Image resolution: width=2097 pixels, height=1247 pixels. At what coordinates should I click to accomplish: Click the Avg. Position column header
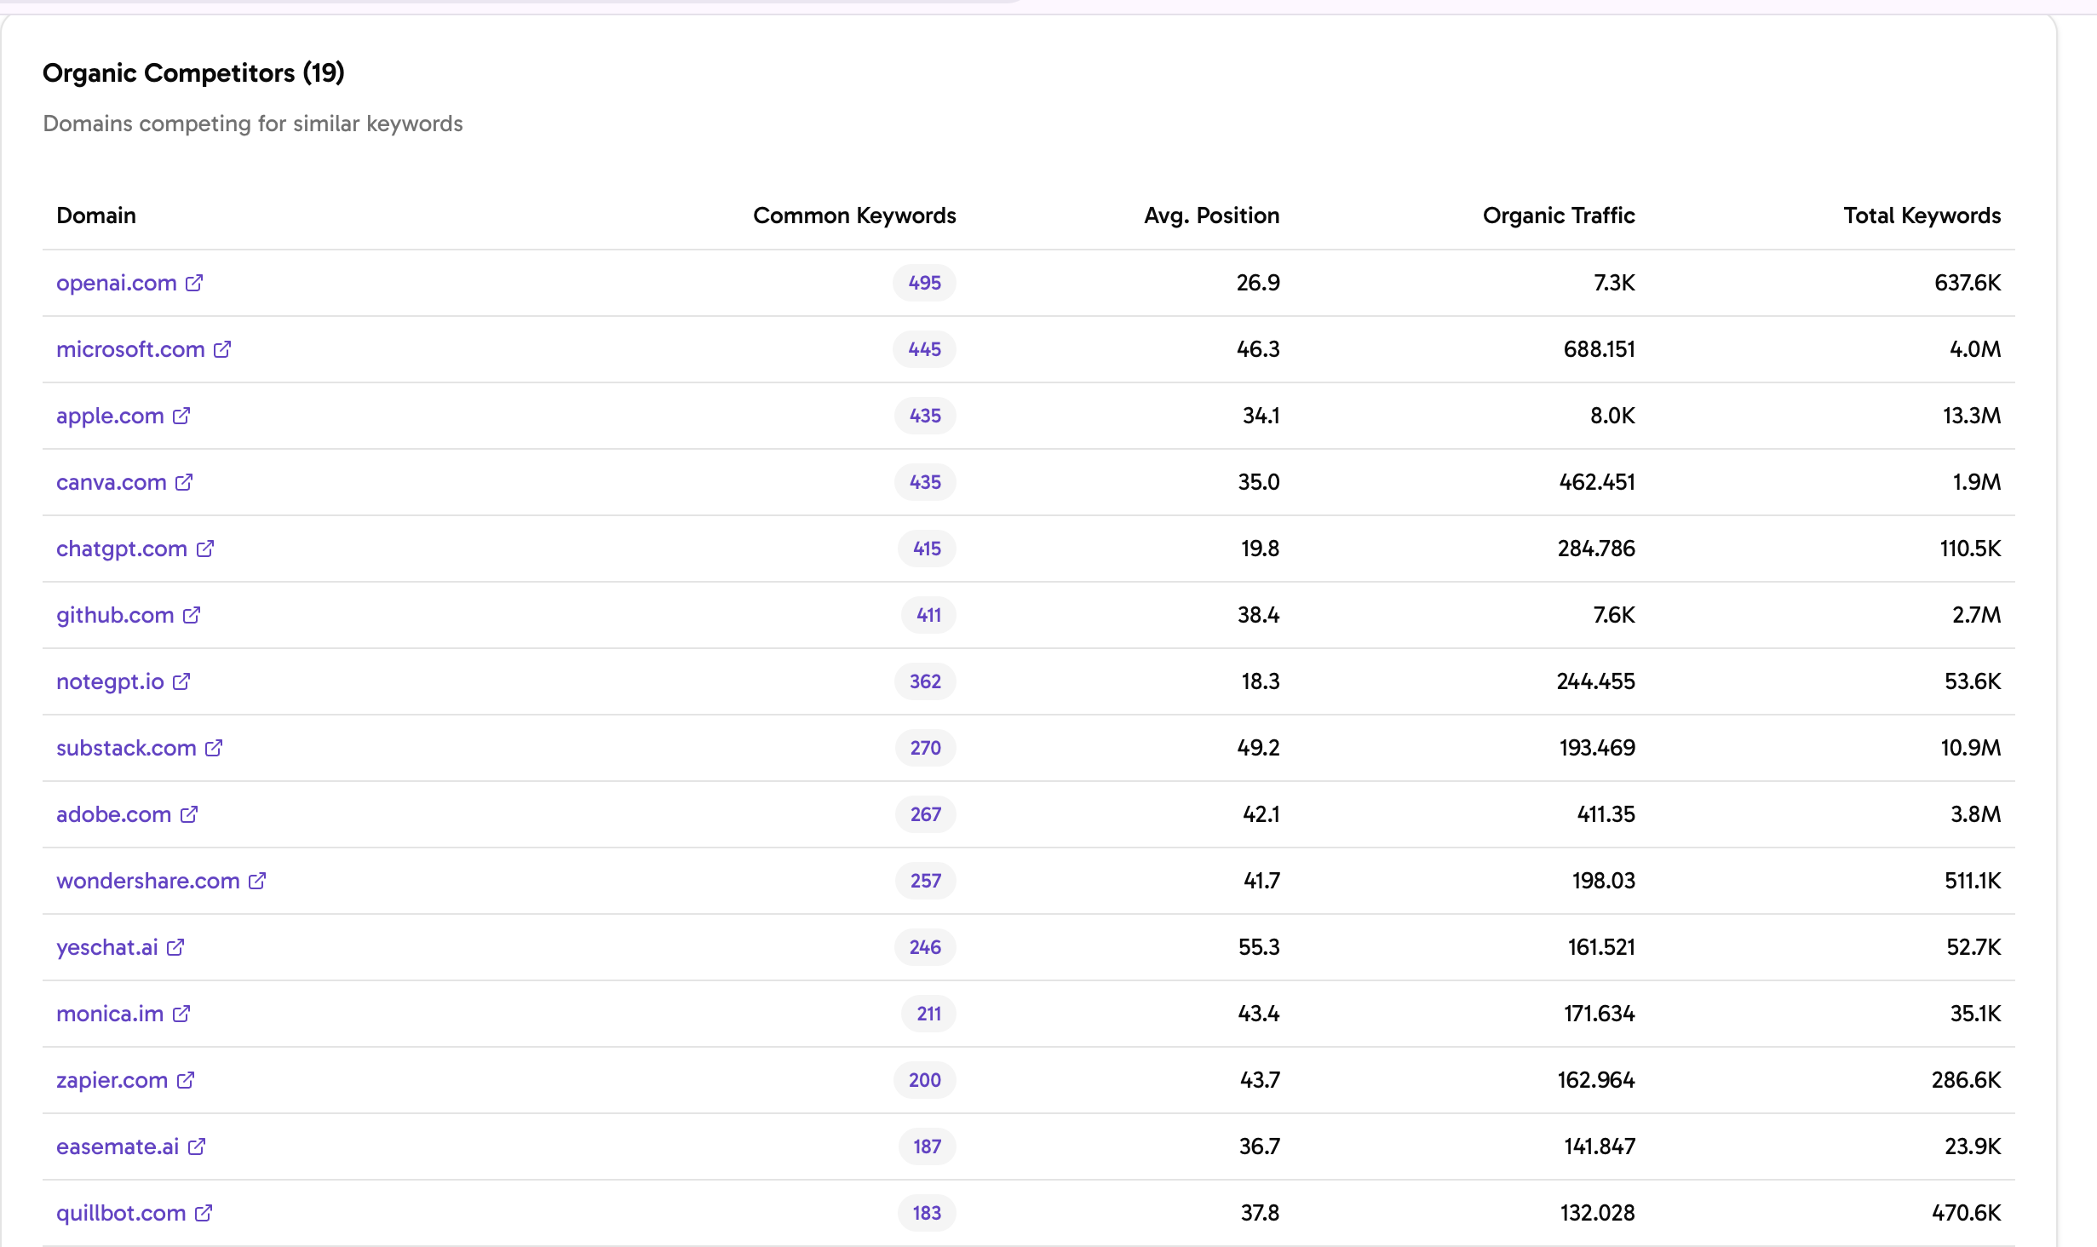pyautogui.click(x=1211, y=215)
